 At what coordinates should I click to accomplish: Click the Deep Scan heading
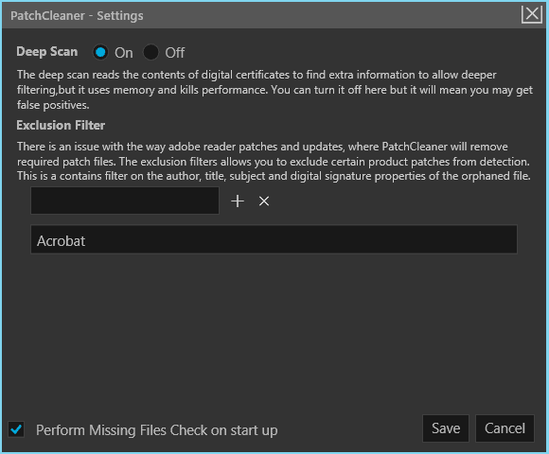(x=47, y=52)
